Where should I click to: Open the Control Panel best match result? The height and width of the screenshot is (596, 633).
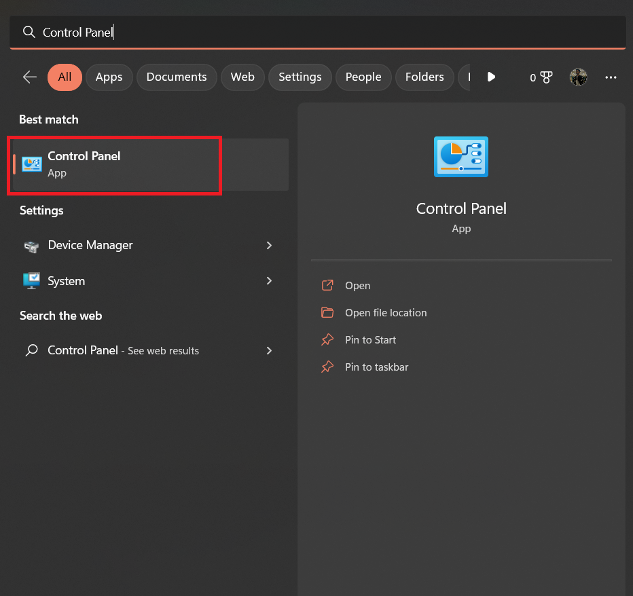(150, 164)
